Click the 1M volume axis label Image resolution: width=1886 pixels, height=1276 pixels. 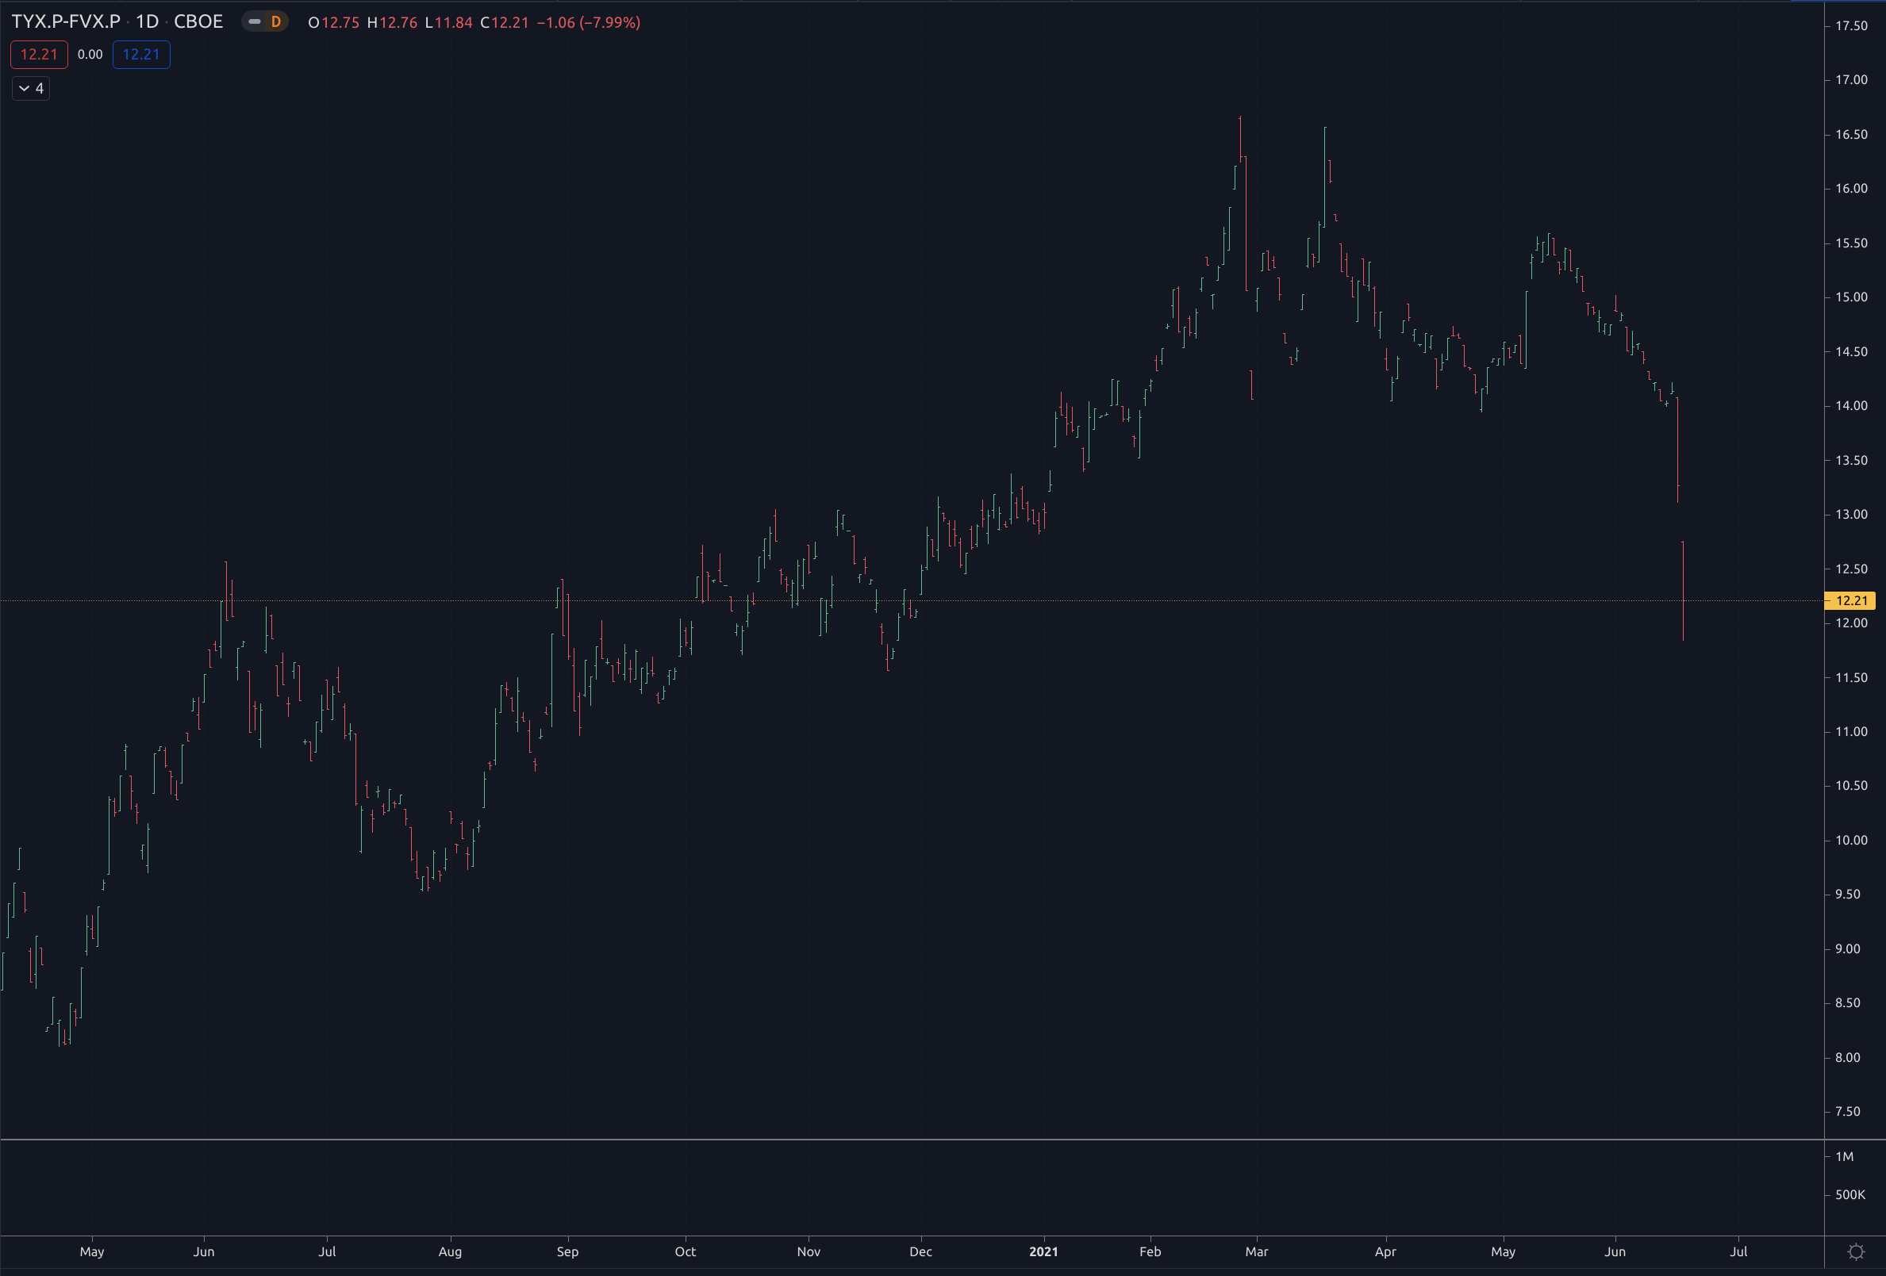click(x=1845, y=1157)
